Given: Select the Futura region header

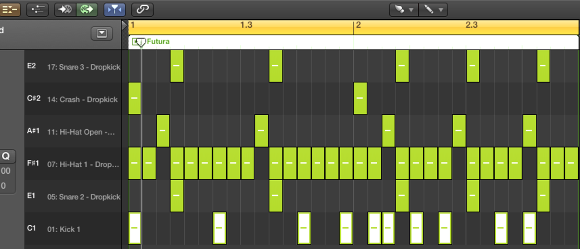Looking at the screenshot, I should (353, 42).
